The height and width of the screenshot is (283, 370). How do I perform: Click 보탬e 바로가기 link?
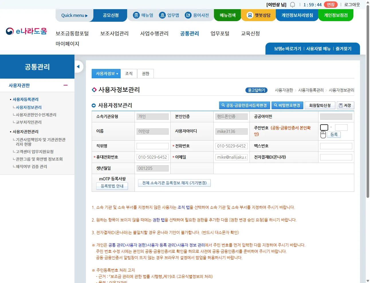coord(288,49)
